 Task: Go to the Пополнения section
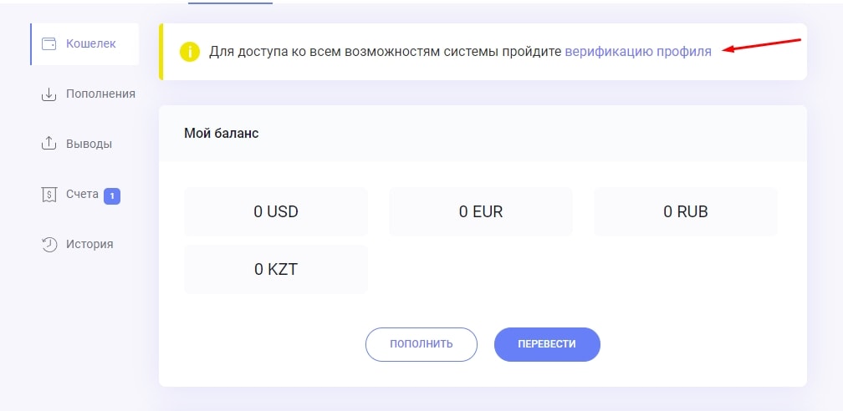point(100,94)
